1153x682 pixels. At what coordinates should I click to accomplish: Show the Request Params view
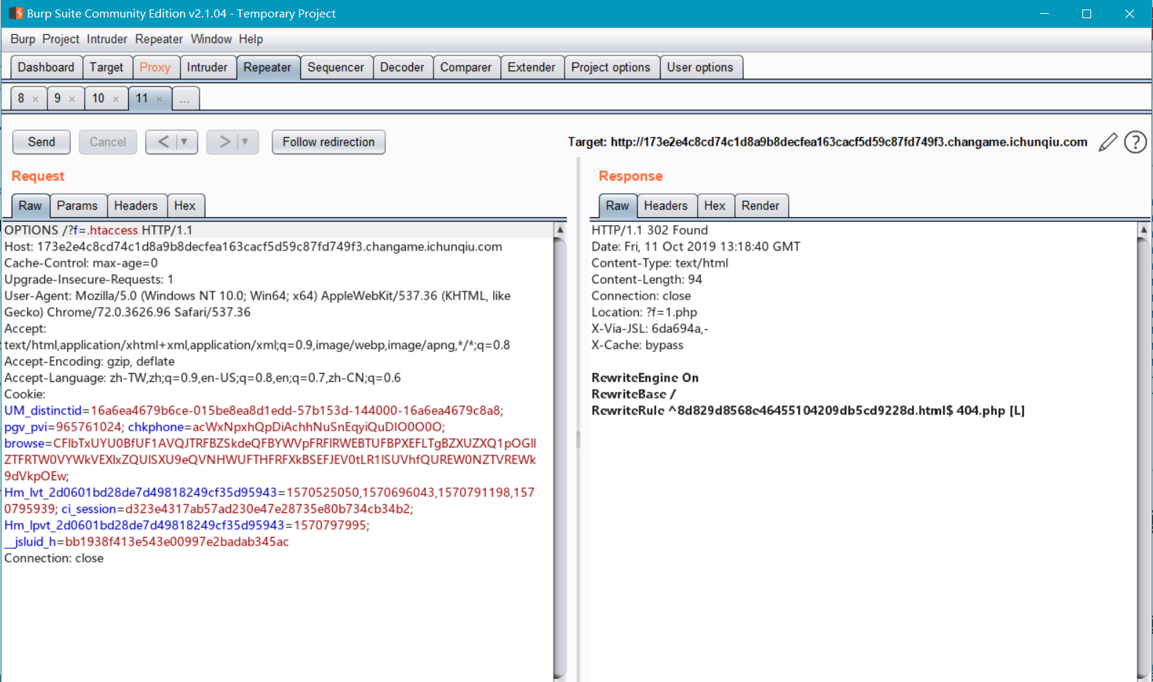77,205
